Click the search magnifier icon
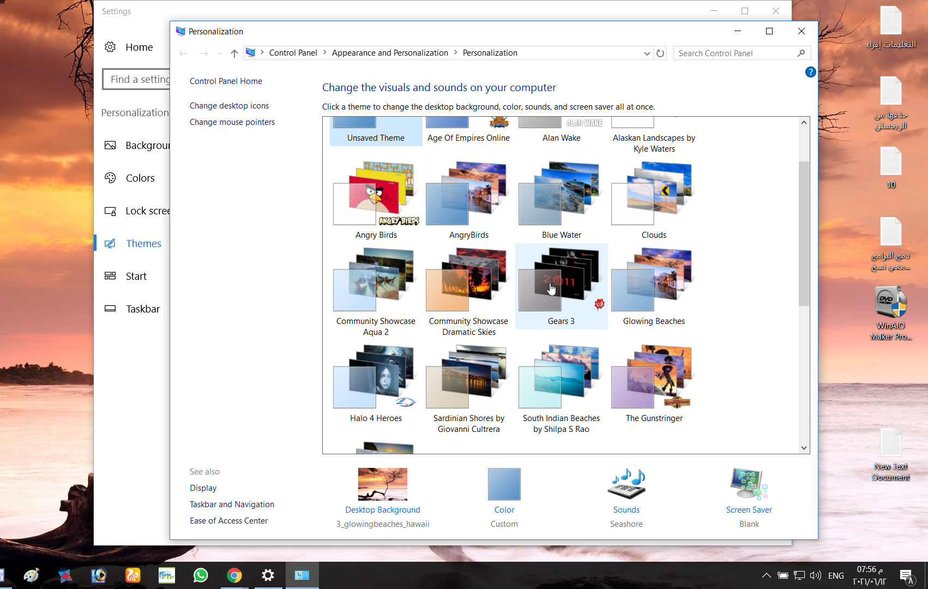928x589 pixels. tap(801, 53)
